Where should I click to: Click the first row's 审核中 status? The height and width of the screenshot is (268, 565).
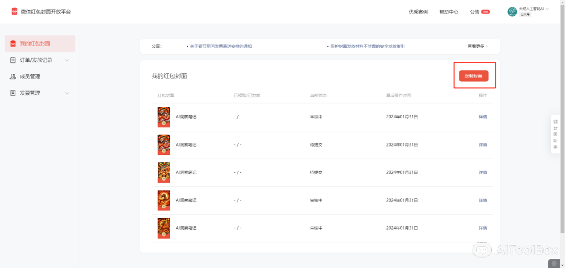[x=316, y=117]
